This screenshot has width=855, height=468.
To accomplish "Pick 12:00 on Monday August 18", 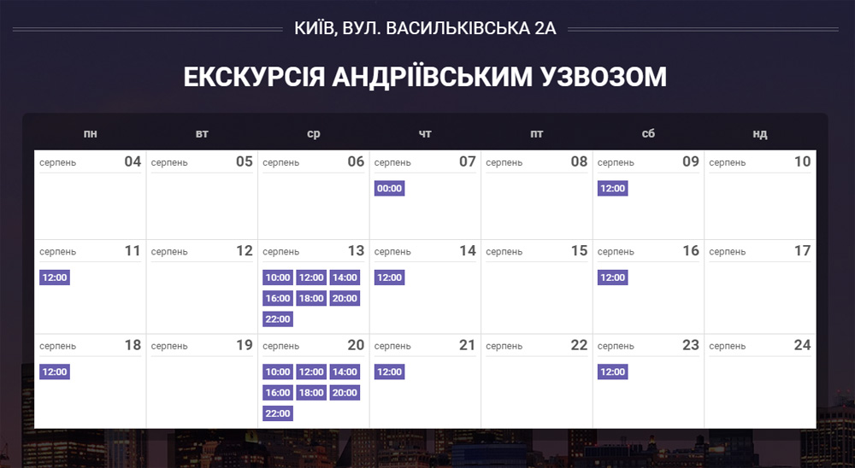I will tap(55, 371).
